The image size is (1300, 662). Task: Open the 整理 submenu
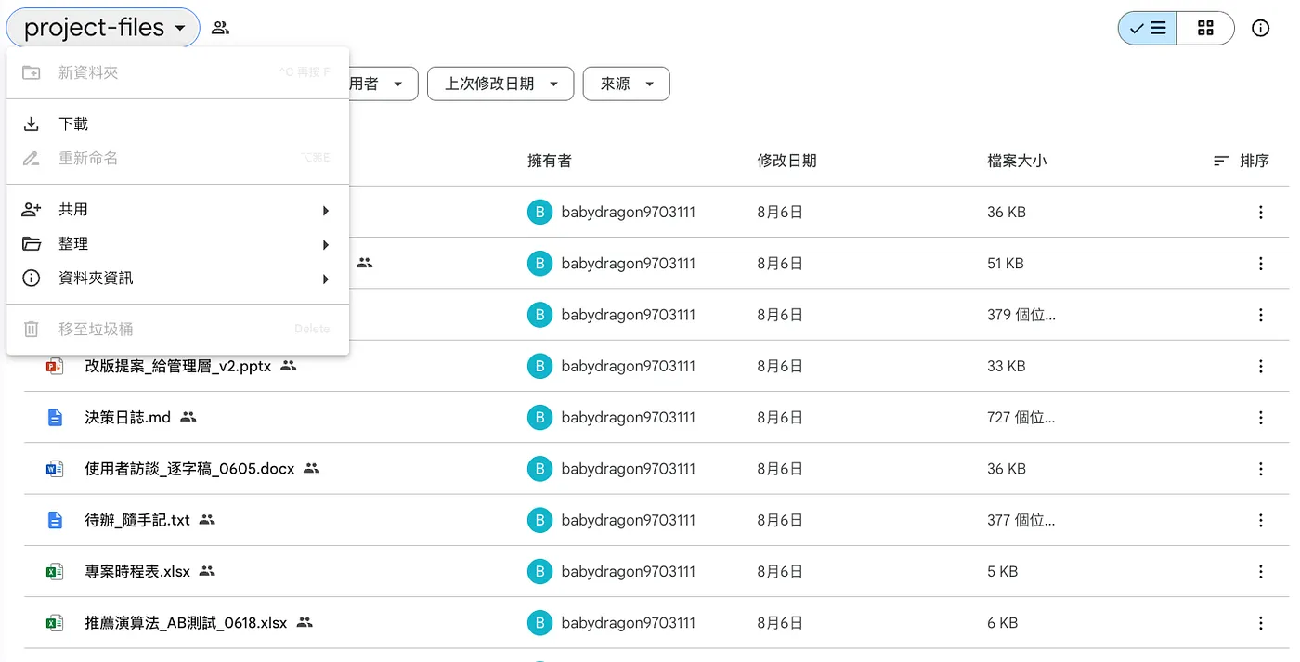click(x=177, y=244)
